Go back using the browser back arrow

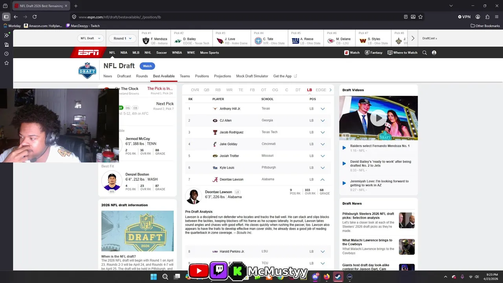click(x=16, y=17)
